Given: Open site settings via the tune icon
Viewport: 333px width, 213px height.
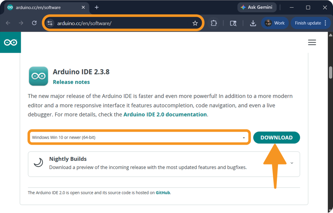Looking at the screenshot, I should 50,23.
